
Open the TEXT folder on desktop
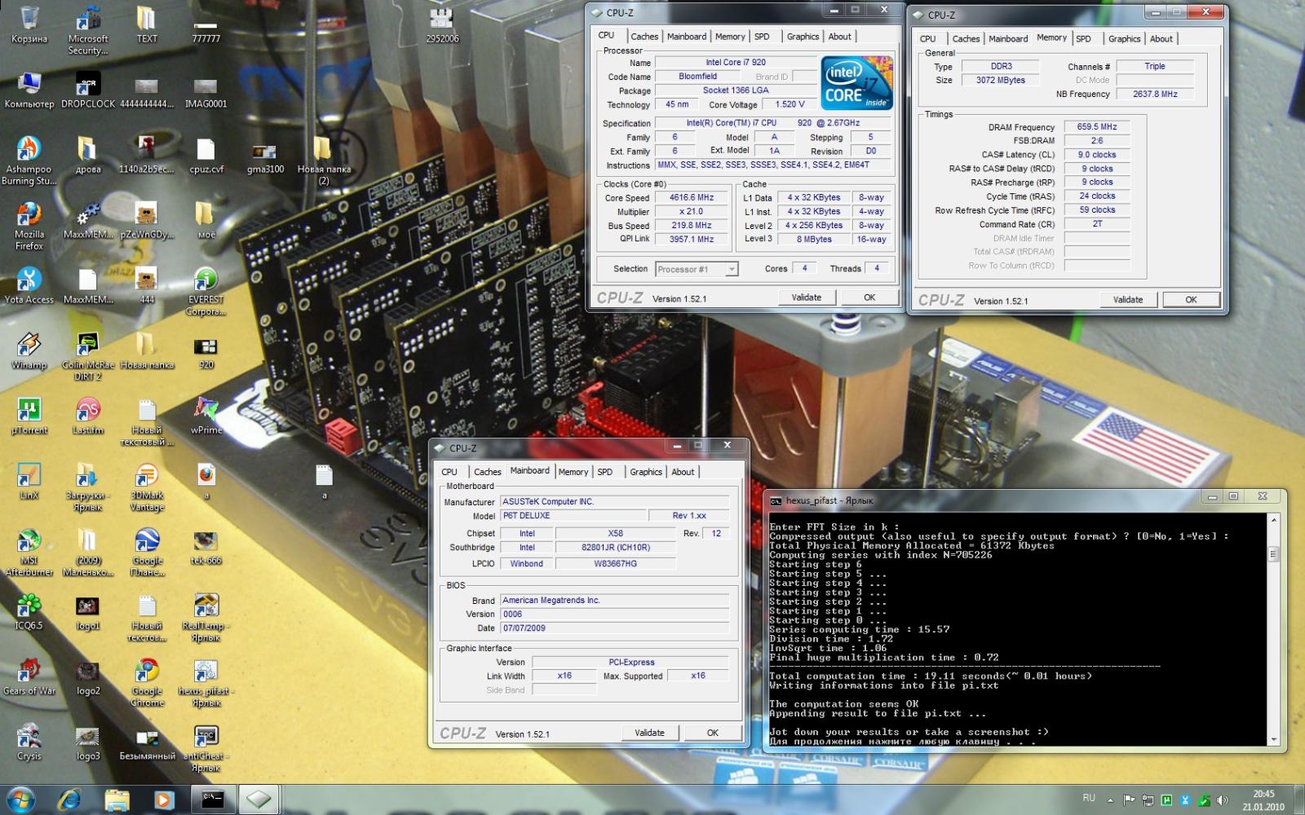point(147,25)
